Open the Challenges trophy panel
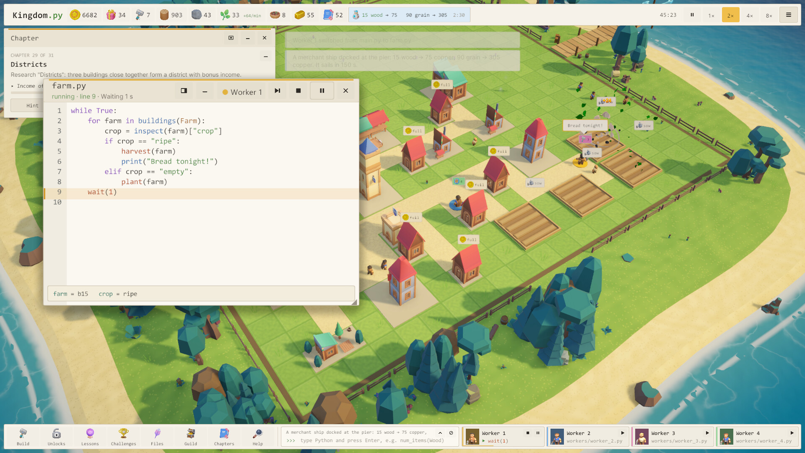805x453 pixels. pos(124,437)
